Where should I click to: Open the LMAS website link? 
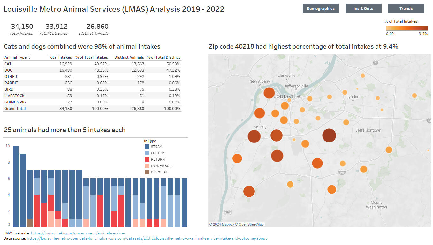pos(78,233)
